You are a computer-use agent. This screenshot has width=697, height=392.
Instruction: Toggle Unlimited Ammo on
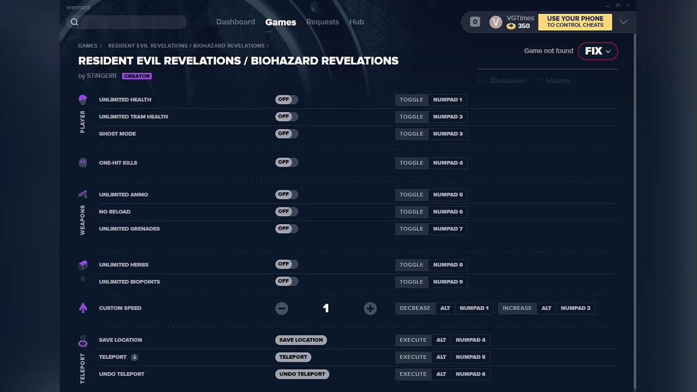(x=286, y=195)
